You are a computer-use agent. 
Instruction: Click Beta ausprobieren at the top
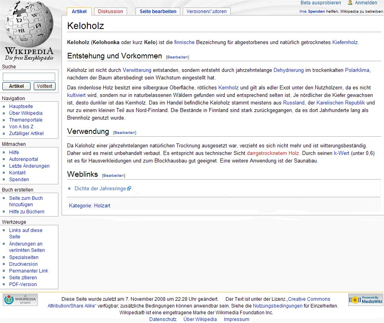tap(320, 3)
